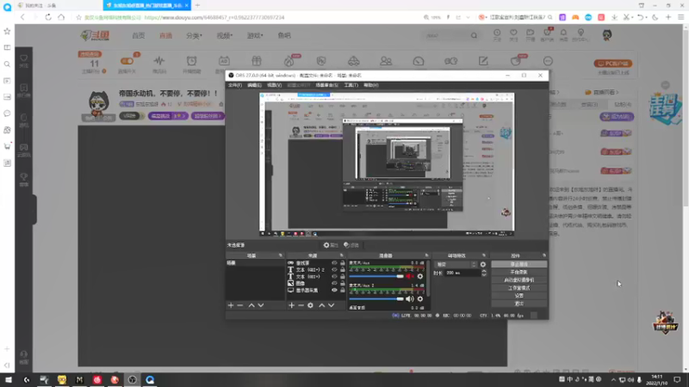The image size is (689, 387).
Task: Move scene up in the Scenes panel
Action: [x=251, y=305]
